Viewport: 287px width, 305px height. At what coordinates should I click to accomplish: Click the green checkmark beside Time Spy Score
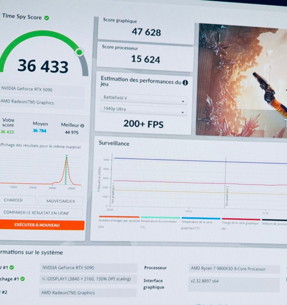pyautogui.click(x=47, y=18)
